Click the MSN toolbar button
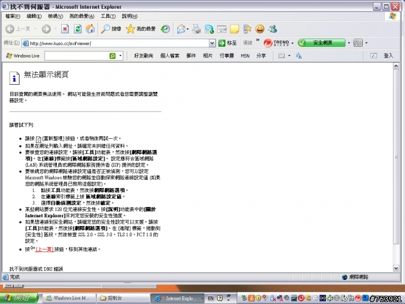 point(245,56)
